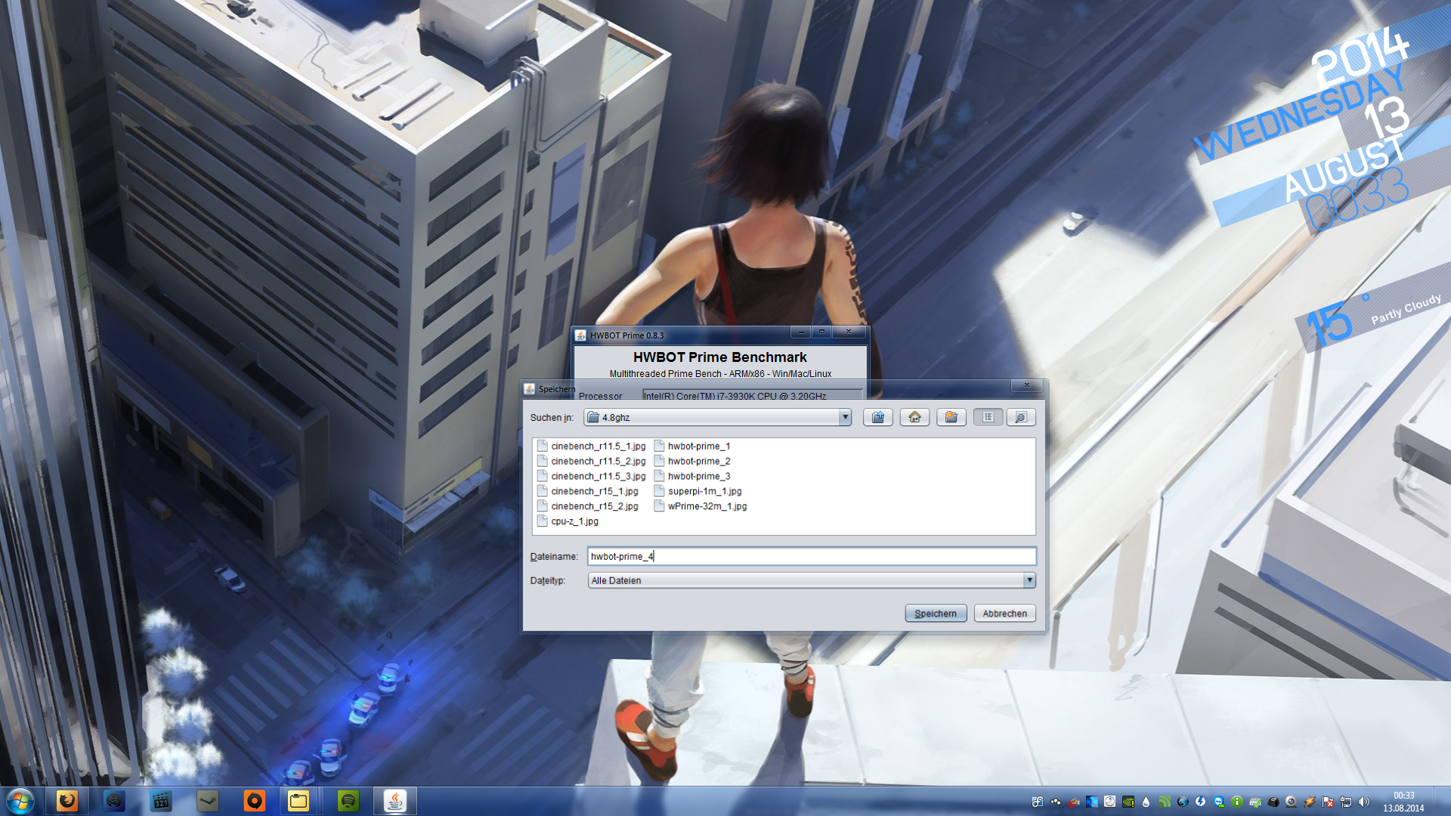Expand the Dateityp dropdown showing Alle Dateien
Viewport: 1451px width, 816px height.
point(812,580)
